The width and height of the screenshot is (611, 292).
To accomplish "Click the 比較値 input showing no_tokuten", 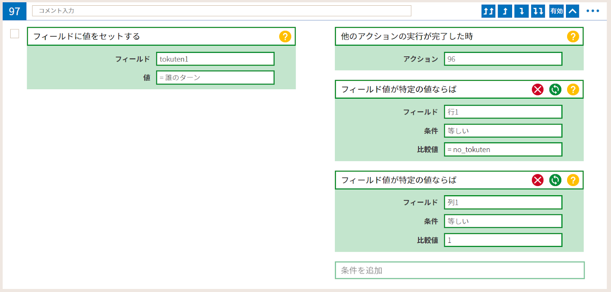I will coord(503,149).
